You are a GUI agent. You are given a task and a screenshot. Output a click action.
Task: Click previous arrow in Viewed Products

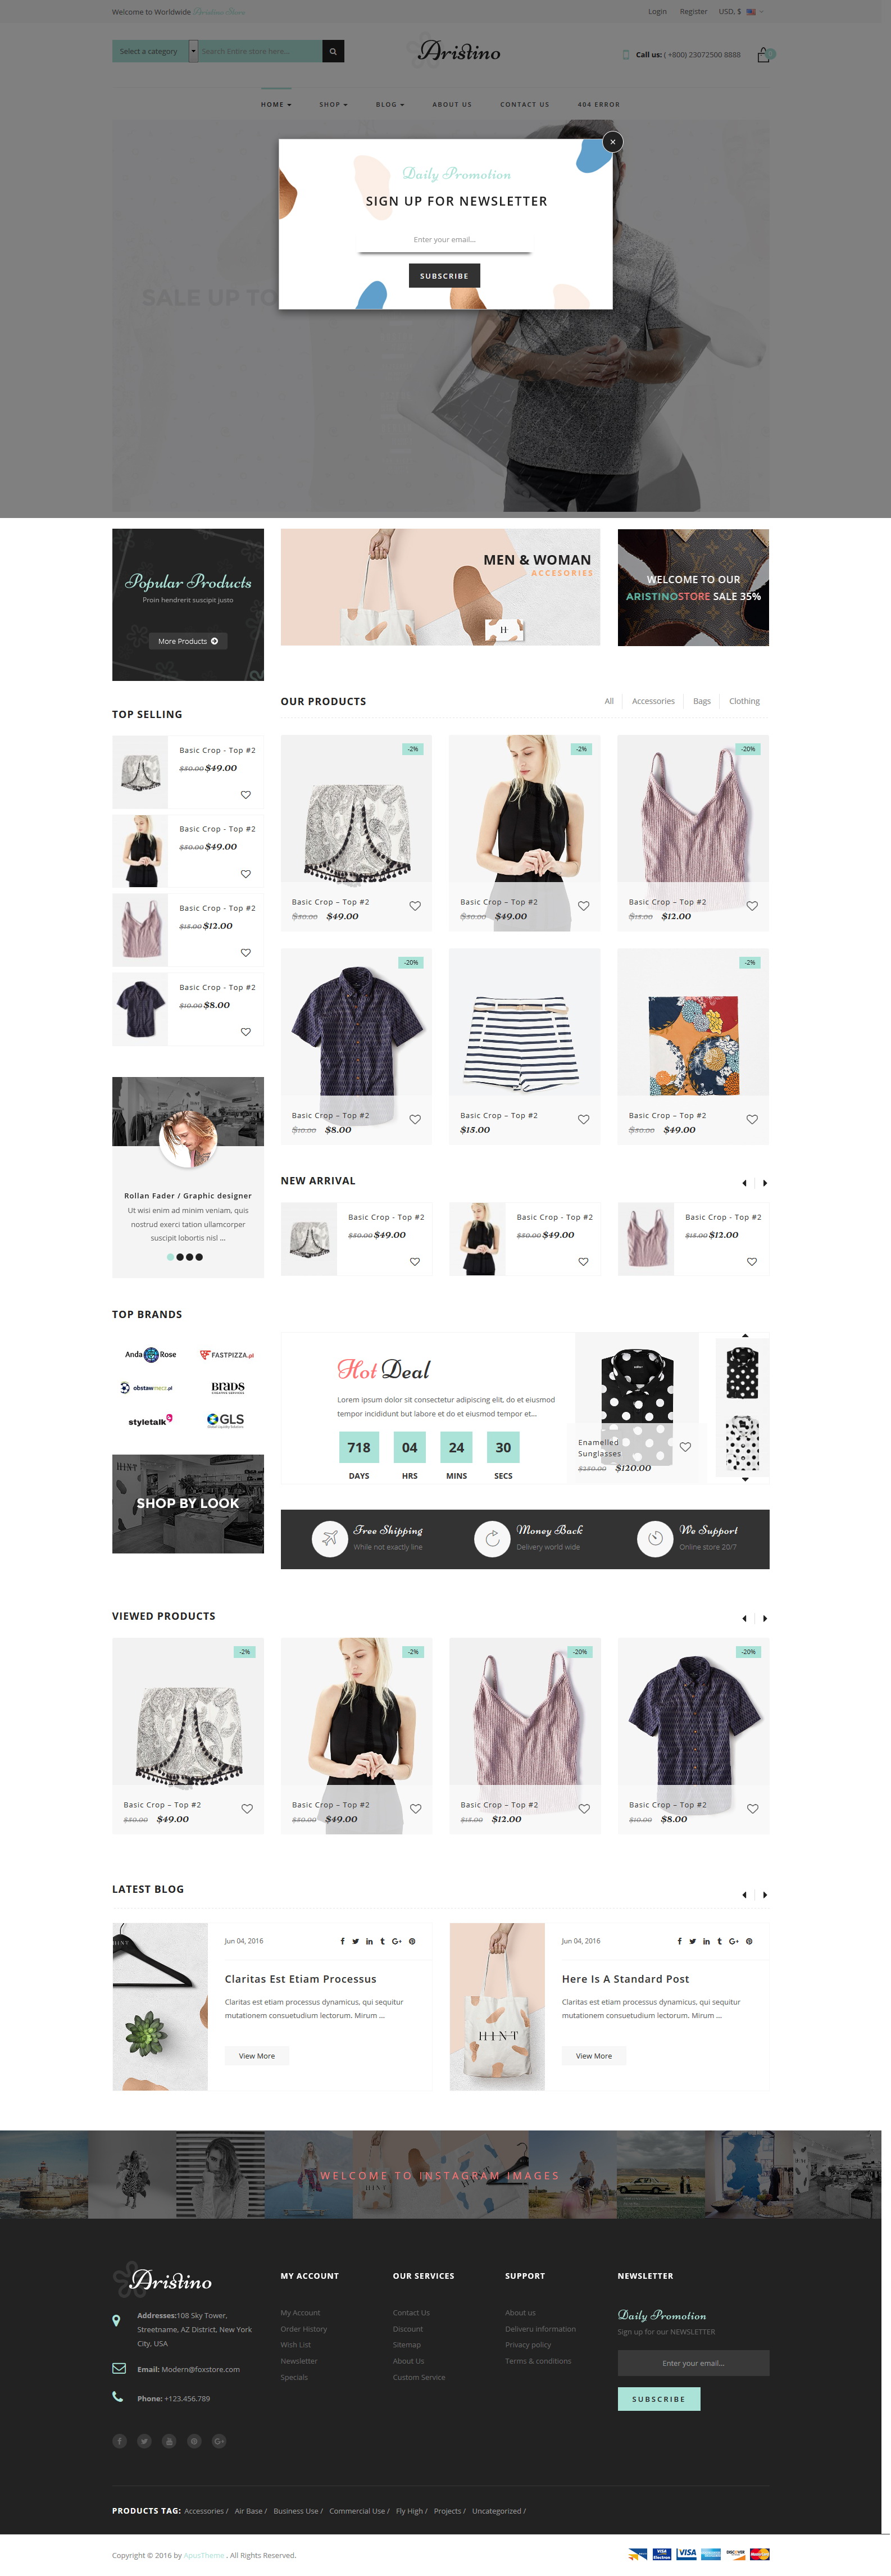[x=744, y=1618]
